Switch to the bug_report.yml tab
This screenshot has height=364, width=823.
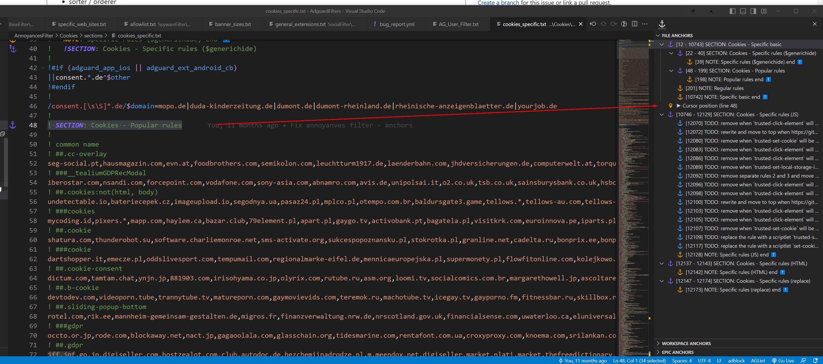pyautogui.click(x=397, y=24)
